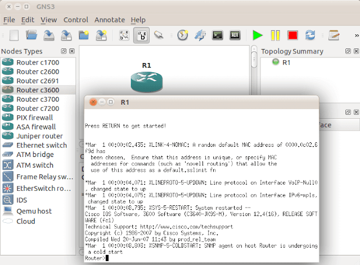Open the File menu
The image size is (360, 265).
(9, 20)
